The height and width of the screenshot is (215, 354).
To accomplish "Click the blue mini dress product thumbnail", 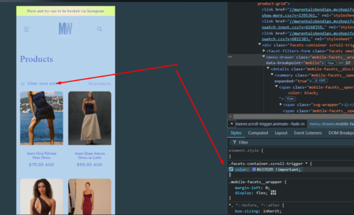I will tap(42, 118).
